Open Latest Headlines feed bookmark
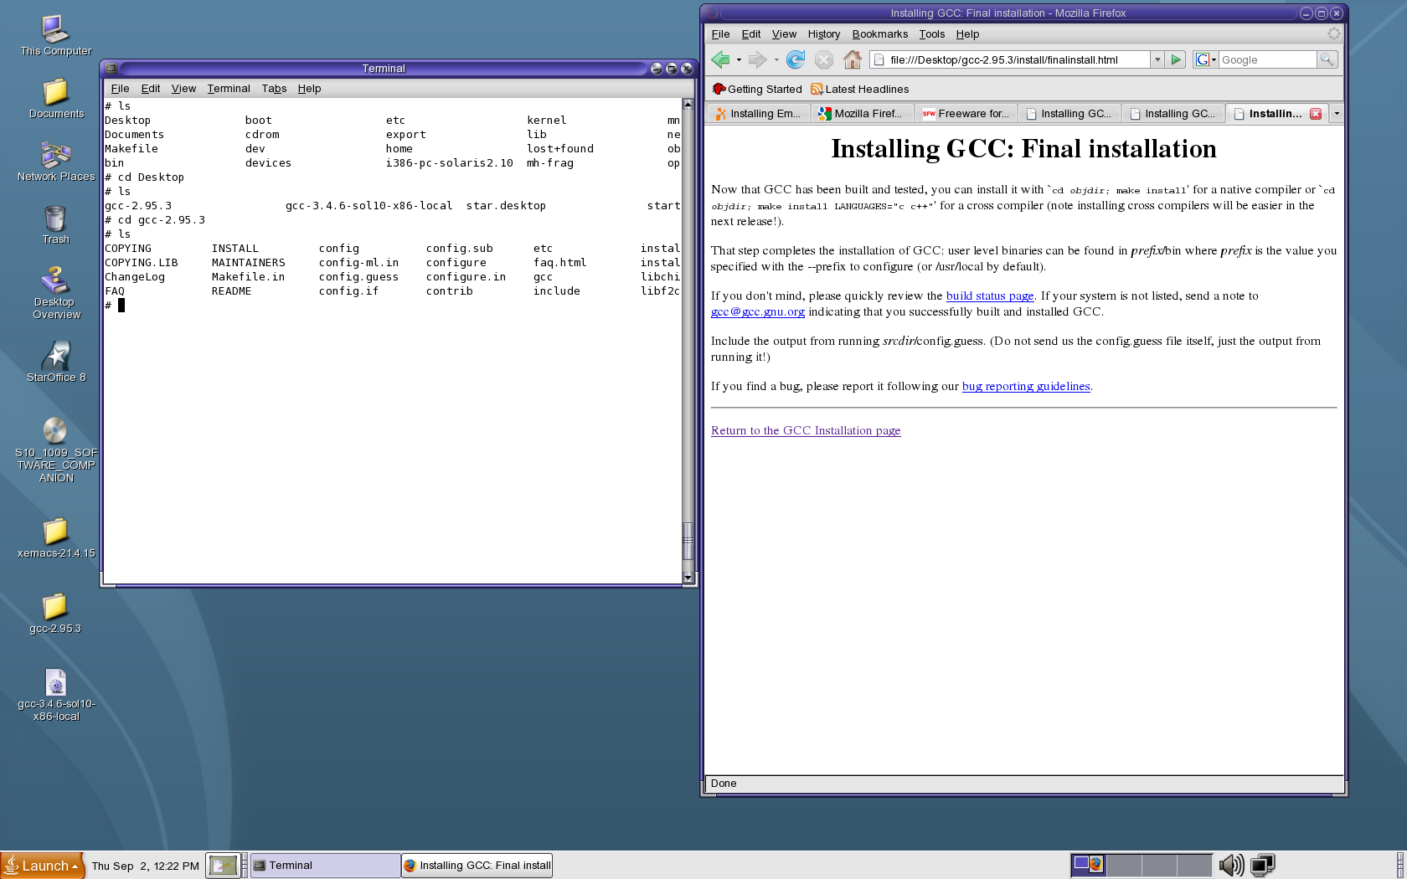Viewport: 1407px width, 879px height. (x=859, y=90)
